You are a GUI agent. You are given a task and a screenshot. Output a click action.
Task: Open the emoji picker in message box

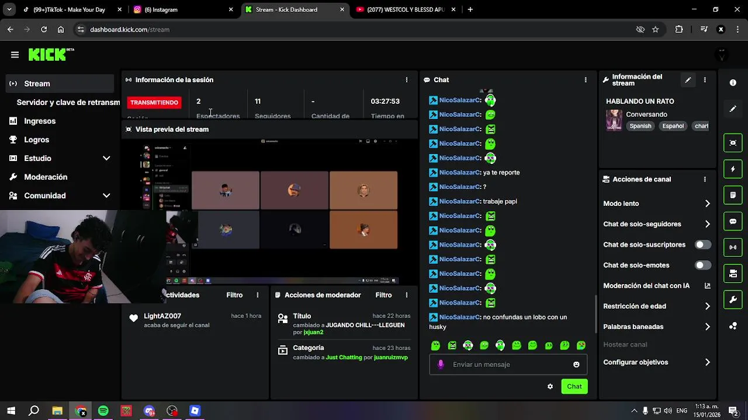[x=576, y=365]
